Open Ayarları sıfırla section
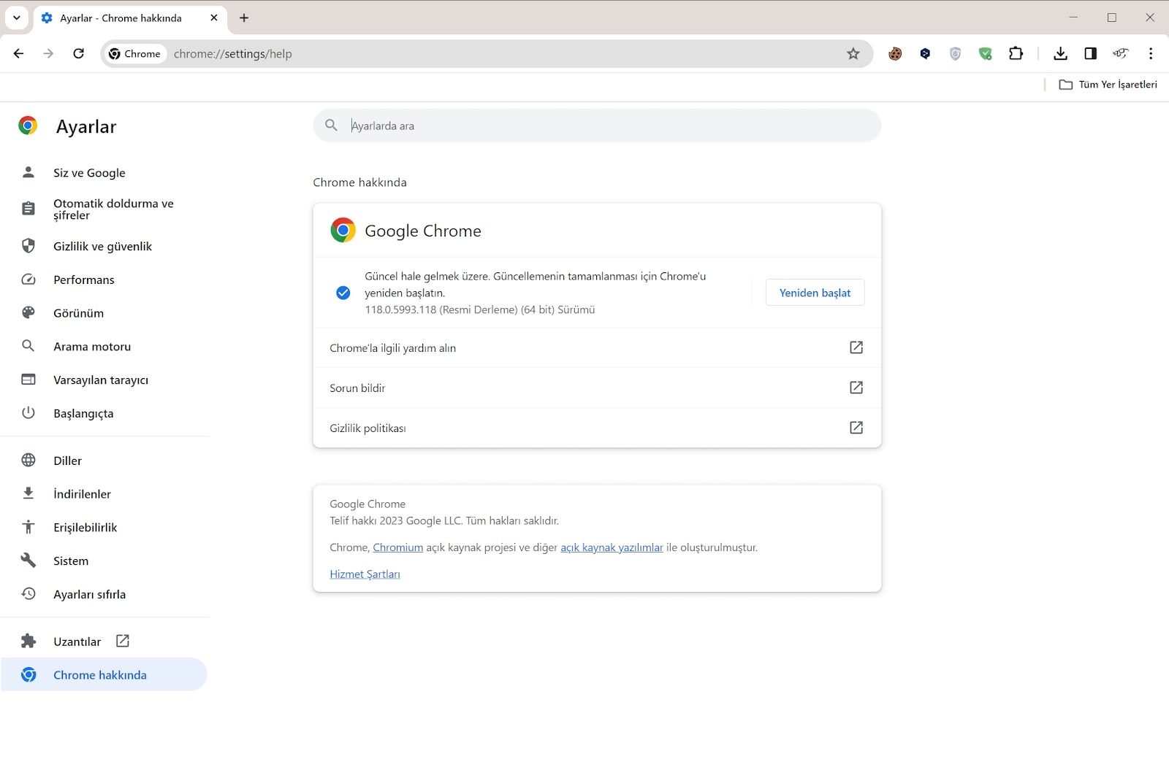 tap(104, 595)
